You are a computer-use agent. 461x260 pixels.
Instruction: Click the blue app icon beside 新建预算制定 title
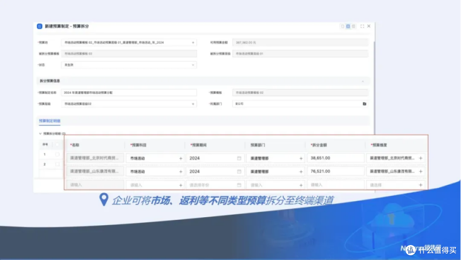pos(40,26)
